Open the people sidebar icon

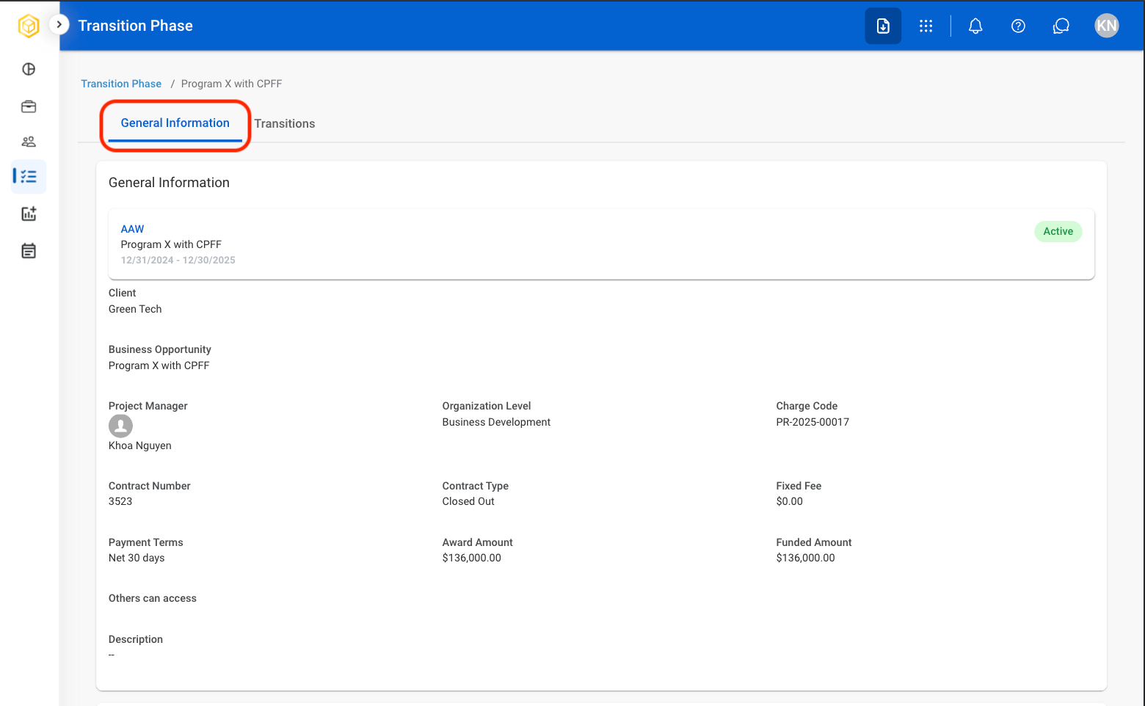point(29,142)
